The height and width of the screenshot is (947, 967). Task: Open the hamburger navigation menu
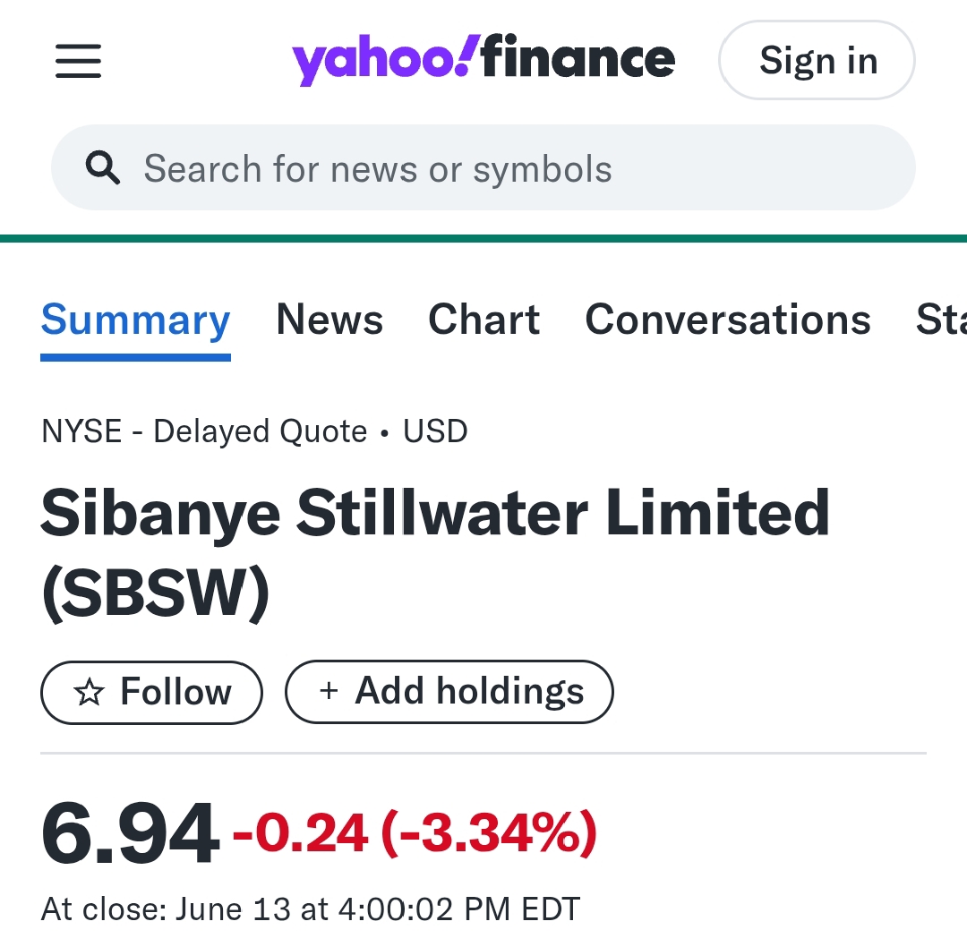click(78, 61)
